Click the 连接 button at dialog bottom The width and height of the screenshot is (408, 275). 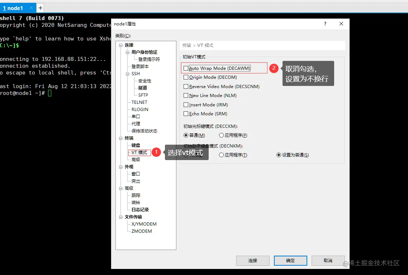pyautogui.click(x=253, y=260)
